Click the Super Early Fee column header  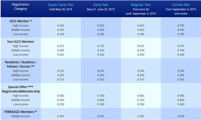tap(61, 5)
